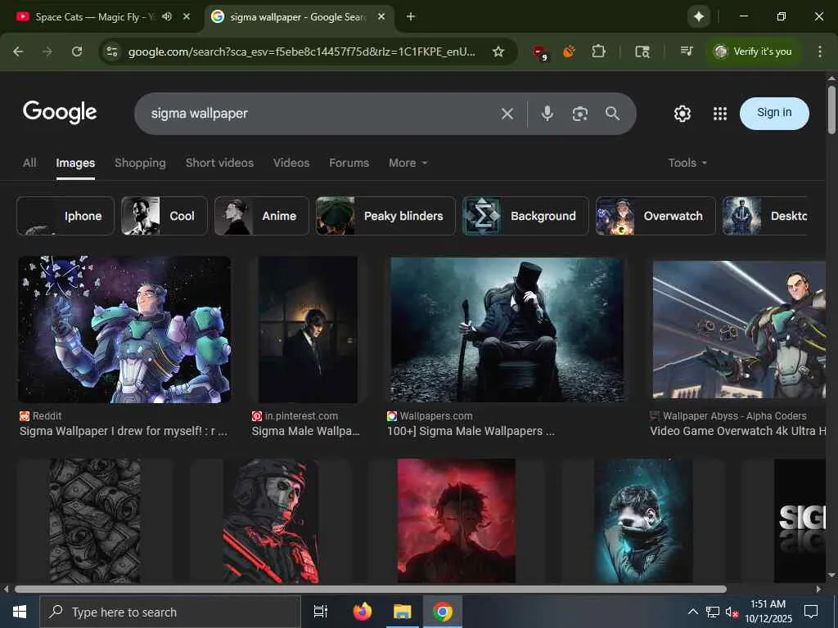
Task: Open Google apps grid
Action: [720, 113]
